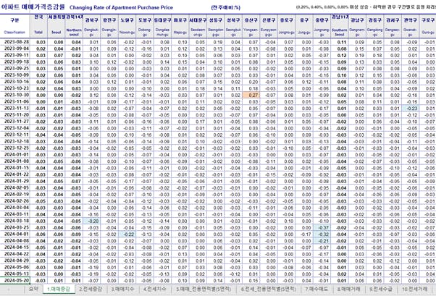Select the 2024-03-18 date cell
Screen dimensions: 436x296
click(15, 221)
